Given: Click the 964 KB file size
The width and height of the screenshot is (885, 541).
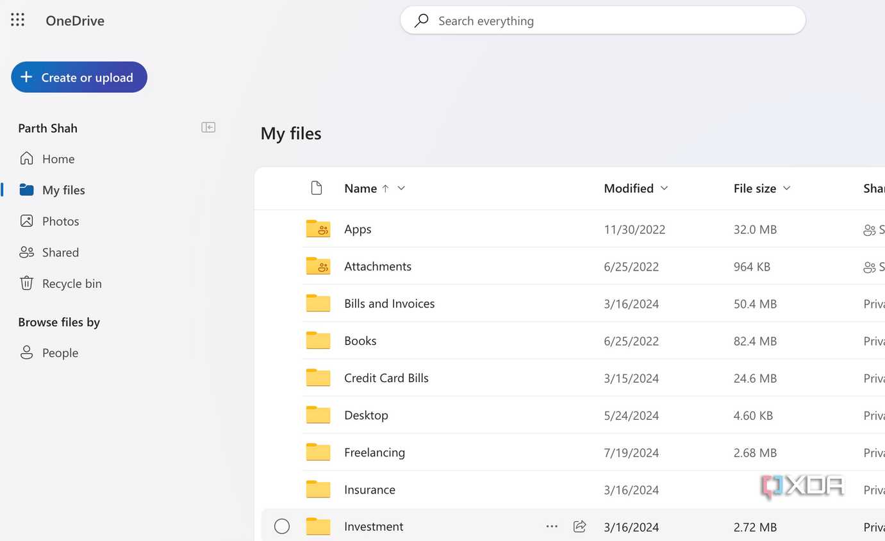Looking at the screenshot, I should coord(752,266).
